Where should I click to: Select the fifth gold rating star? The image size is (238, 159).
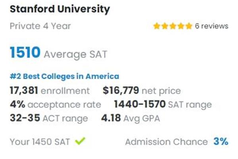[x=189, y=26]
